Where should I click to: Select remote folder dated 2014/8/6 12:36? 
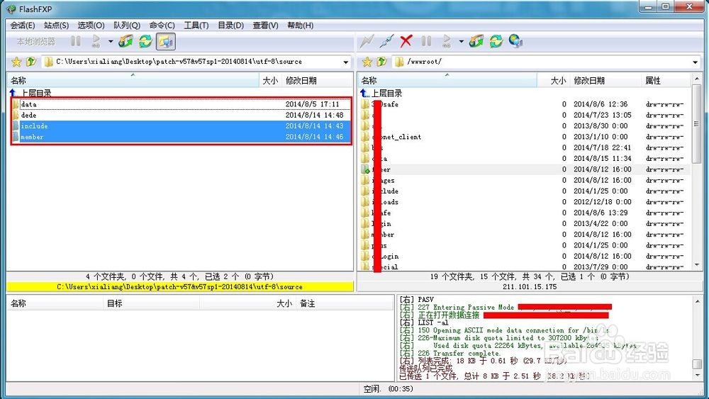[525, 104]
